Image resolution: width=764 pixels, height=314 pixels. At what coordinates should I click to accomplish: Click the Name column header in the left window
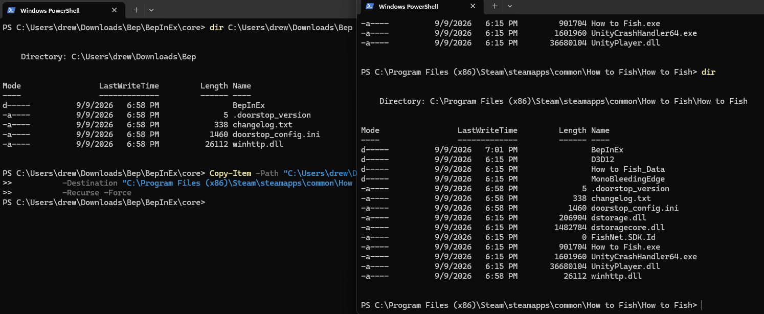coord(242,86)
